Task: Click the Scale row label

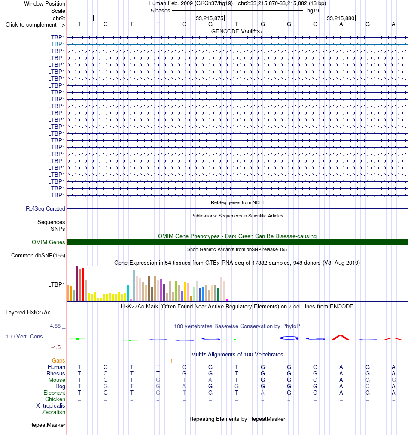Action: tap(58, 11)
